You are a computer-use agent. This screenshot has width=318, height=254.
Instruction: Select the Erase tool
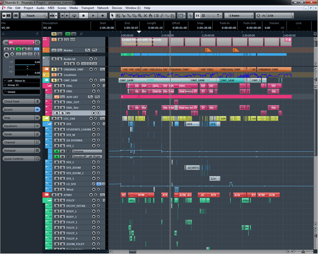pyautogui.click(x=134, y=16)
